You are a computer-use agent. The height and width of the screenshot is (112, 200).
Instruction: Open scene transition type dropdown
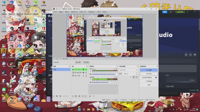[x=128, y=70]
